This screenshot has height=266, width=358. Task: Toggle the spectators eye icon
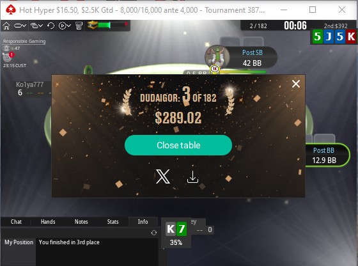[x=6, y=48]
